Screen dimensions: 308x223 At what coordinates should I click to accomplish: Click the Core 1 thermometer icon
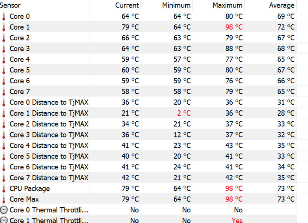point(4,27)
